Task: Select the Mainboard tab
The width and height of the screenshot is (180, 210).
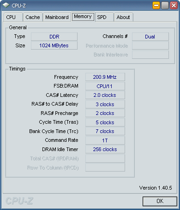Action: tap(57, 17)
